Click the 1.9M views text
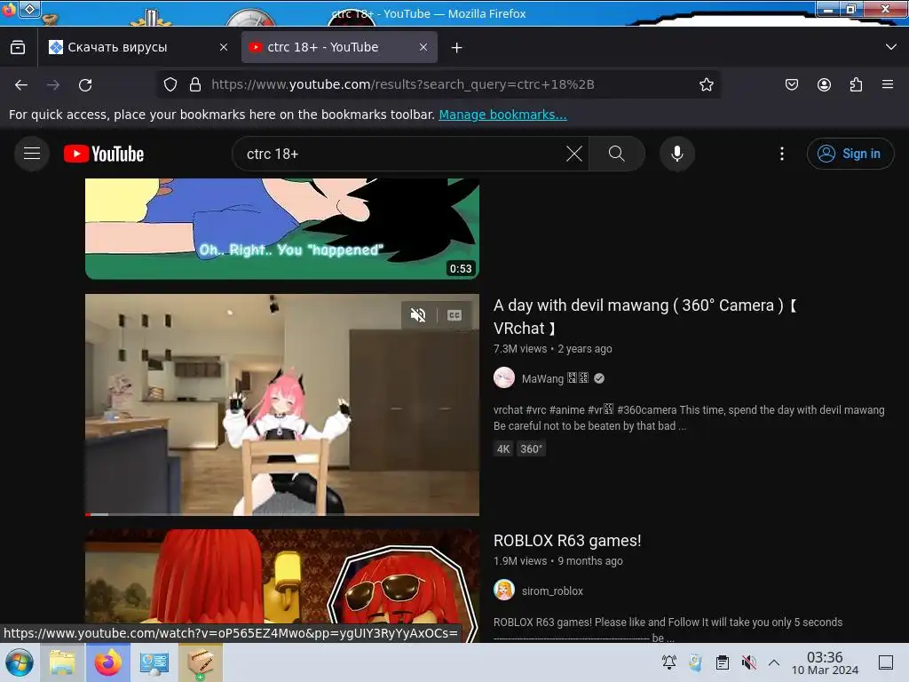The height and width of the screenshot is (682, 909). click(520, 561)
